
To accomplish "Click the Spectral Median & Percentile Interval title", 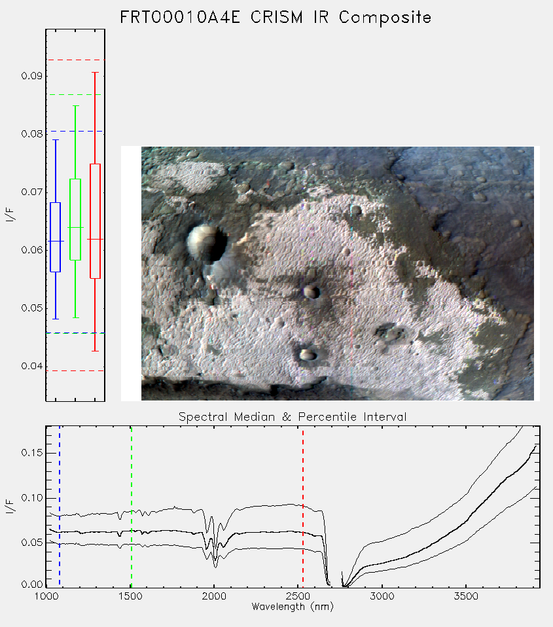I will [293, 417].
